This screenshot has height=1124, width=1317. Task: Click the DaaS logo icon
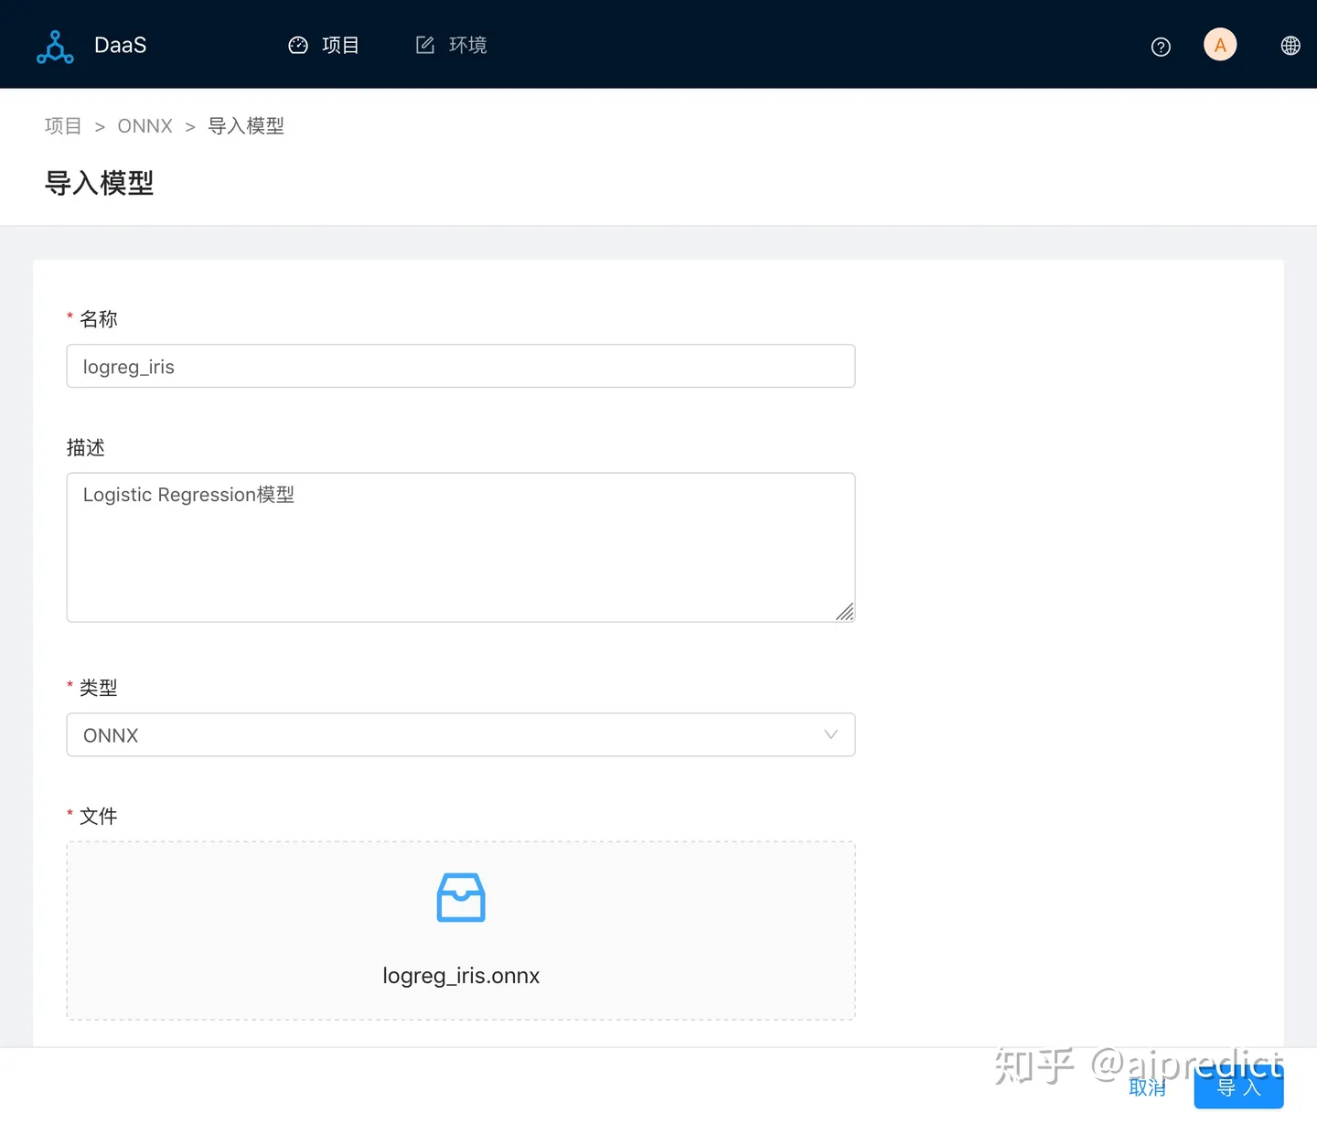pyautogui.click(x=55, y=44)
